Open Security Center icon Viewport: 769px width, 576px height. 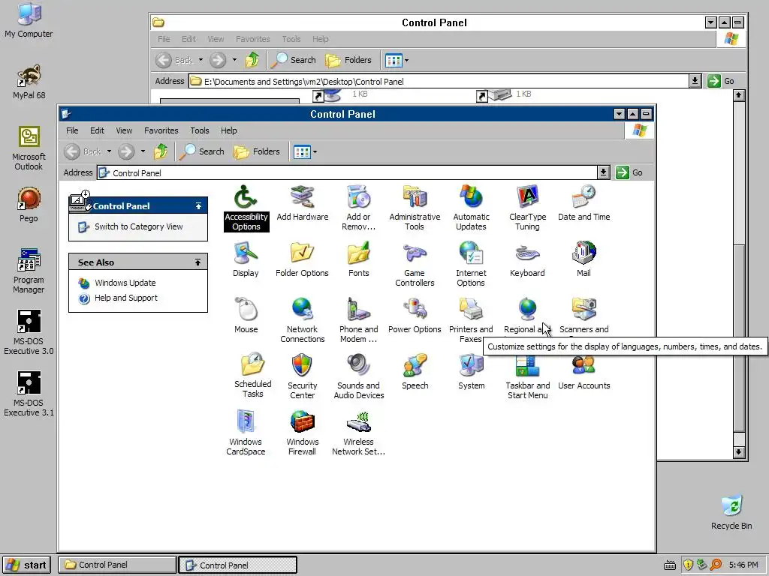[302, 376]
